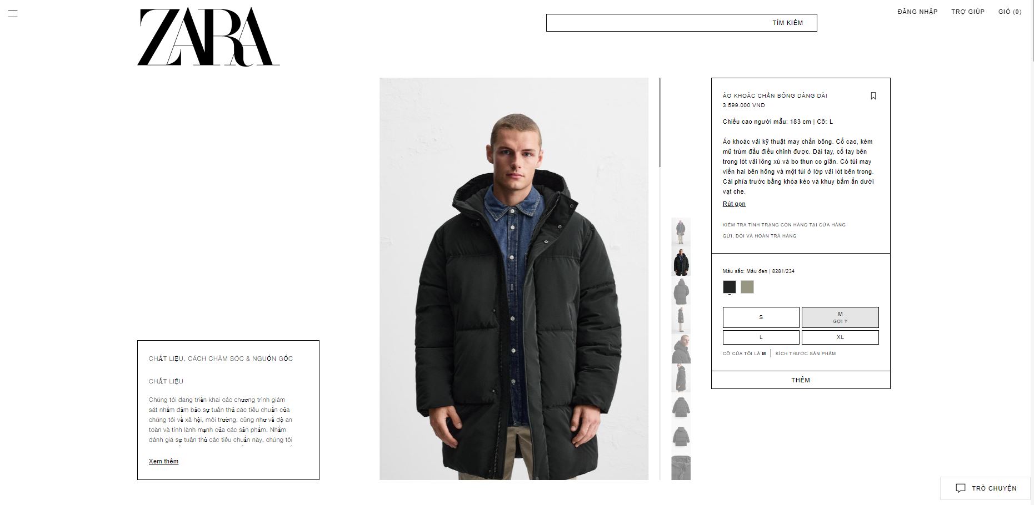Open the hamburger menu icon
The height and width of the screenshot is (505, 1034).
point(13,14)
